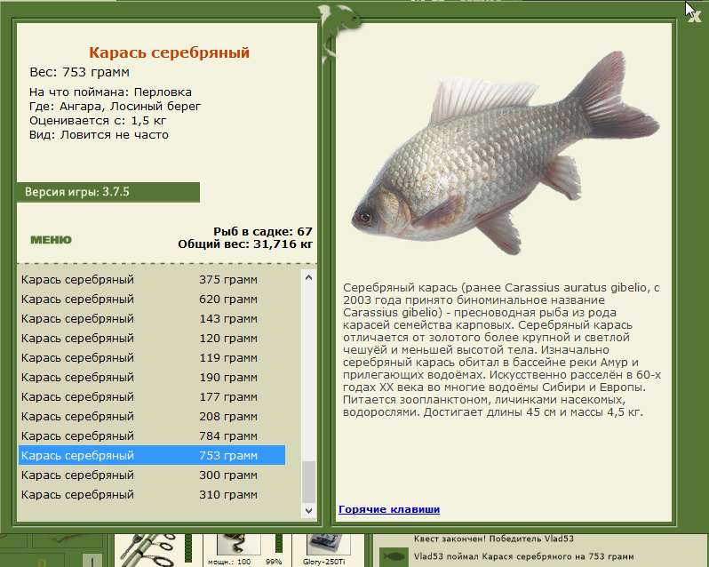709x567 pixels.
Task: Select the 375 грамм Карась серебряный row
Action: pos(152,279)
